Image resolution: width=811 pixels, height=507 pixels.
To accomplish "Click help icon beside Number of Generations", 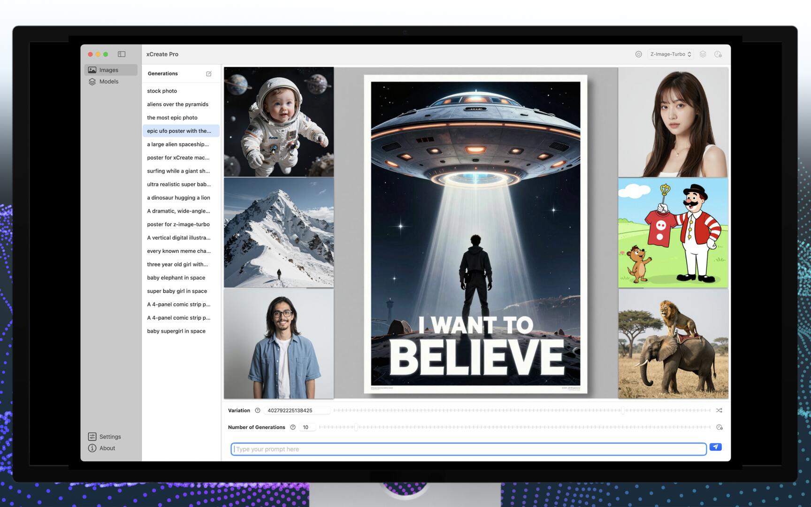I will (x=293, y=427).
